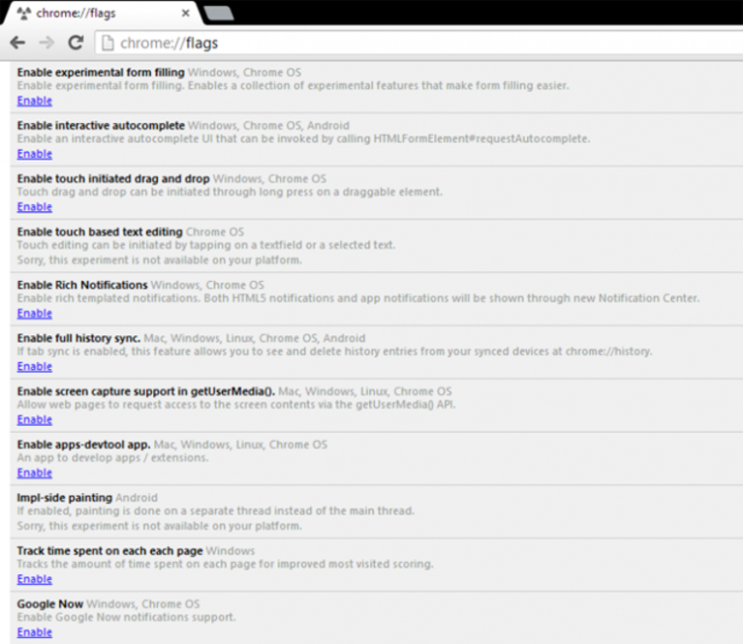Screen dimensions: 743x644
Task: Reload the chrome://flags page
Action: pos(76,43)
